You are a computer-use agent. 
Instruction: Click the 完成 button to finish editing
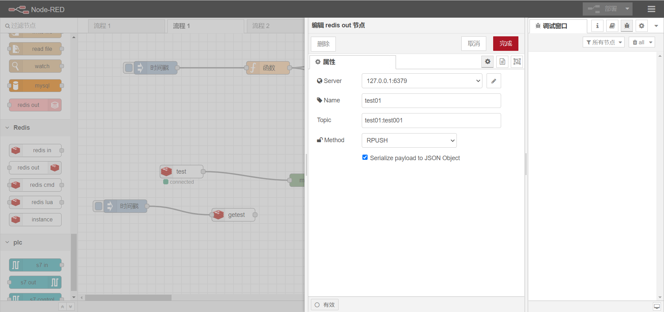[505, 44]
